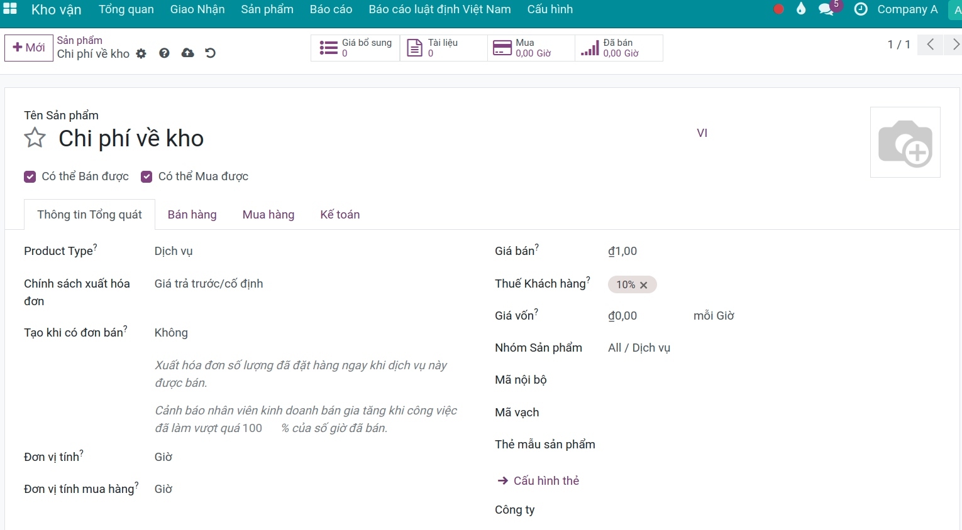
Task: Open Nhóm Sản phẩm dropdown All / Dịch vụ
Action: [x=774, y=348]
